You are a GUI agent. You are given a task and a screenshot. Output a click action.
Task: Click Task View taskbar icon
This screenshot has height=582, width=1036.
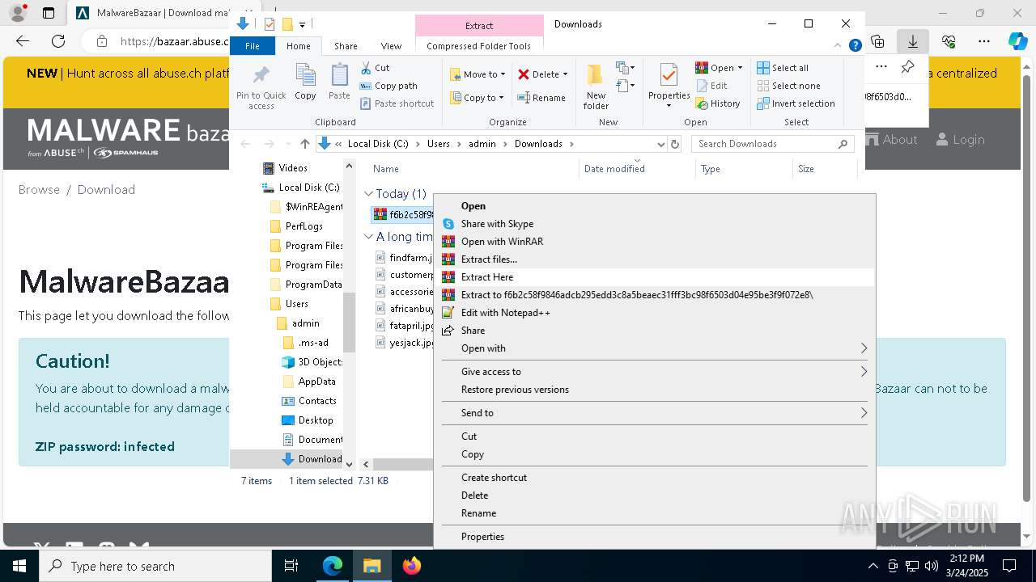coord(291,566)
